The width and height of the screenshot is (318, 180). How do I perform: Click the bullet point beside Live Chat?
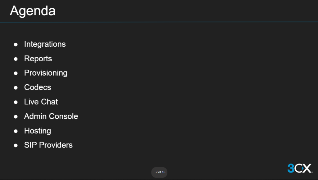pos(16,102)
